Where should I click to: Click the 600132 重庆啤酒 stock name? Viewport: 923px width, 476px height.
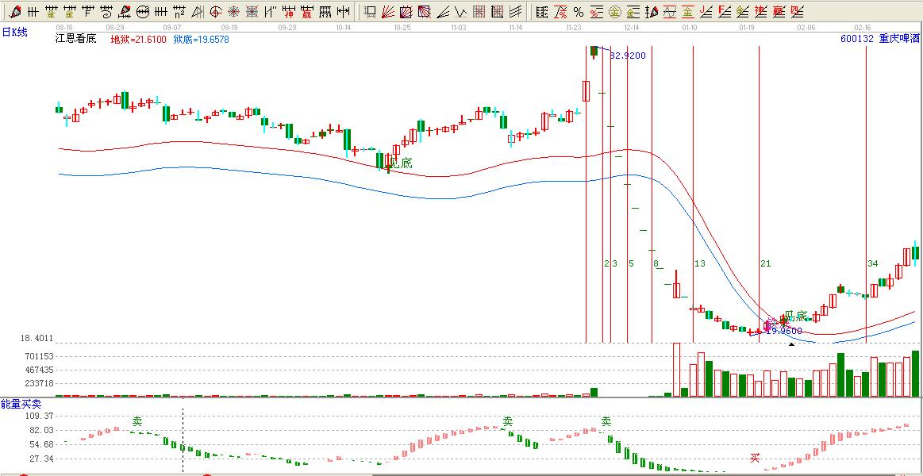coord(879,39)
